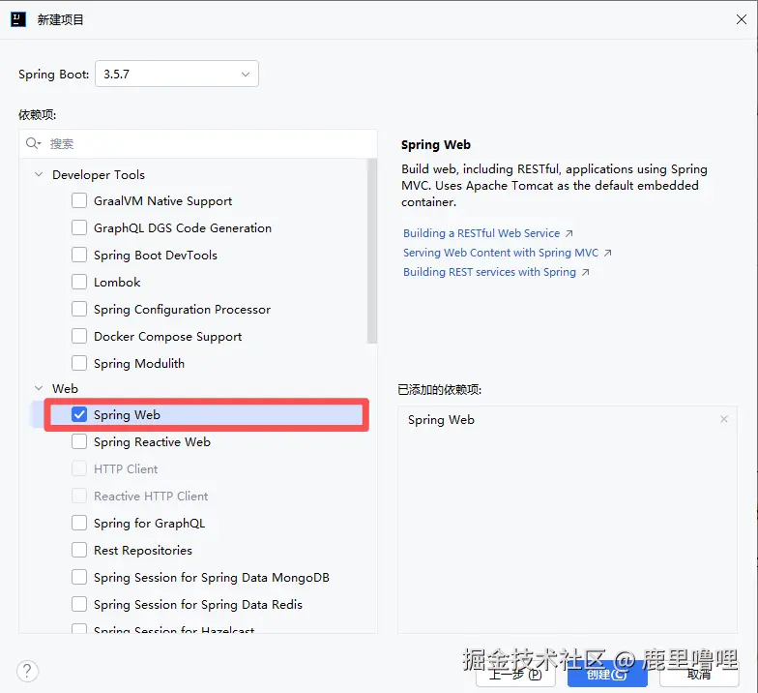Check Spring for GraphQL

[79, 523]
